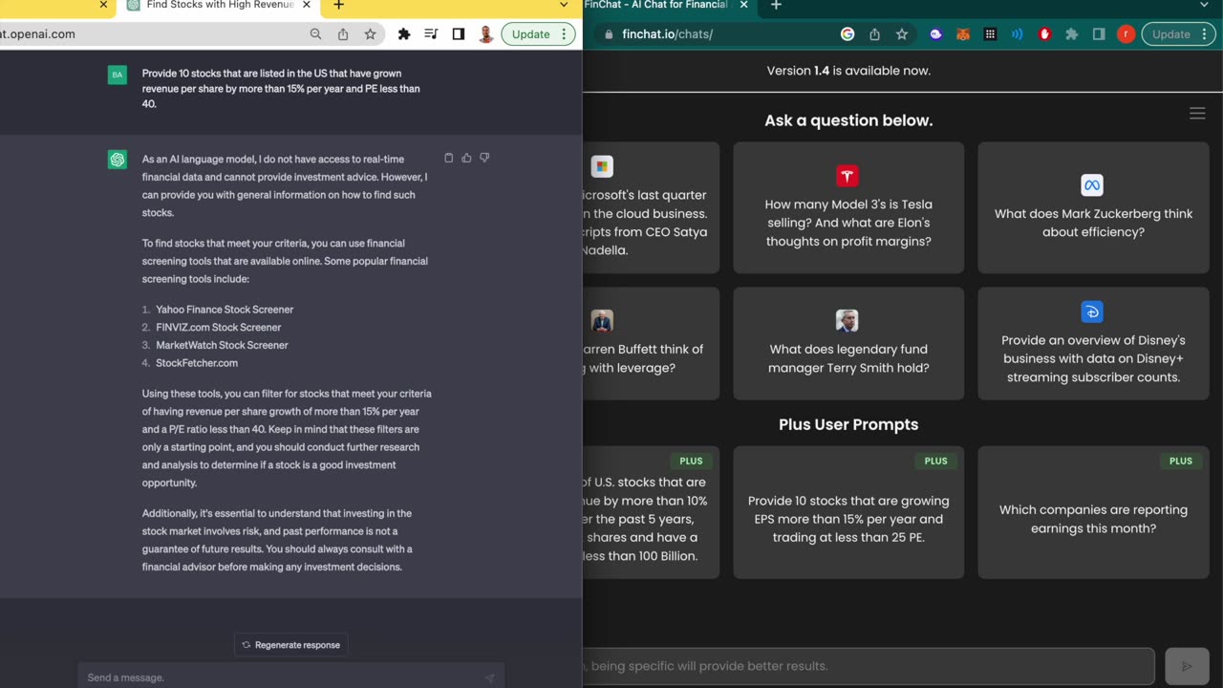The height and width of the screenshot is (688, 1223).
Task: Click purple ghost extension icon
Action: pyautogui.click(x=936, y=34)
